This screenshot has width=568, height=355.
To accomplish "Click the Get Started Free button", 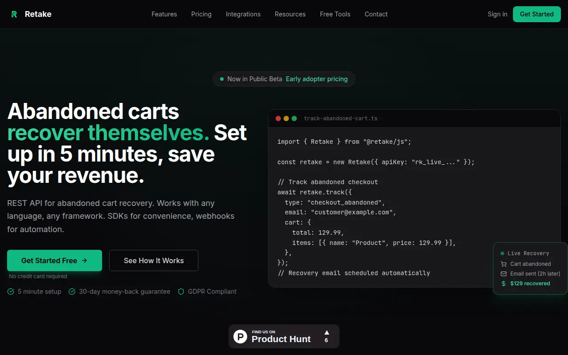I will 55,260.
